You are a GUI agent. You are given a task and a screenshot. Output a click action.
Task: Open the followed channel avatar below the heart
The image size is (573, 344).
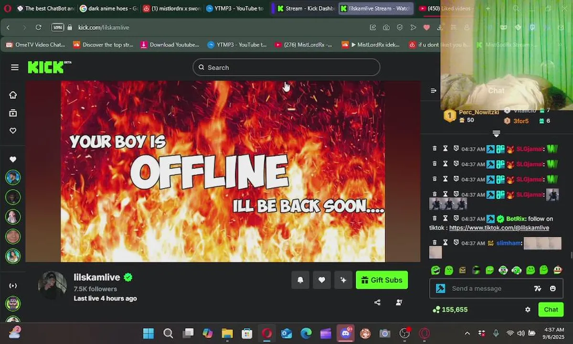(13, 178)
